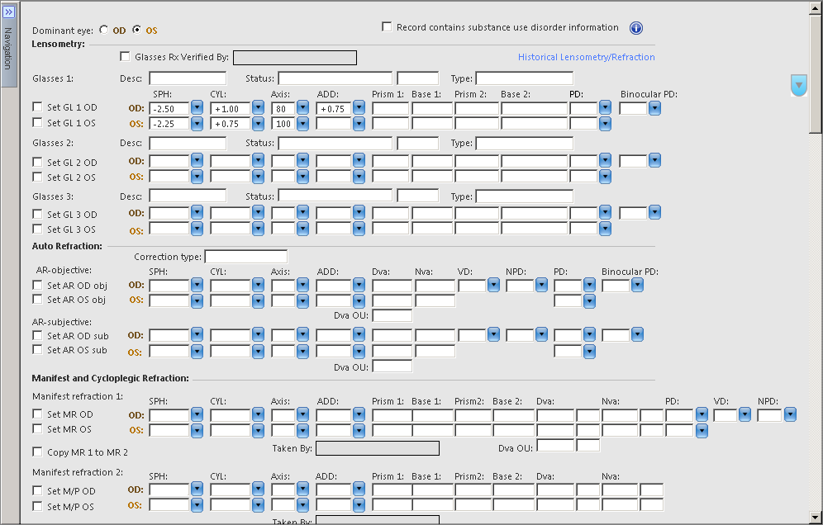Open Manifest refraction 2 OD SPH dropdown
This screenshot has height=525, width=823.
(197, 490)
